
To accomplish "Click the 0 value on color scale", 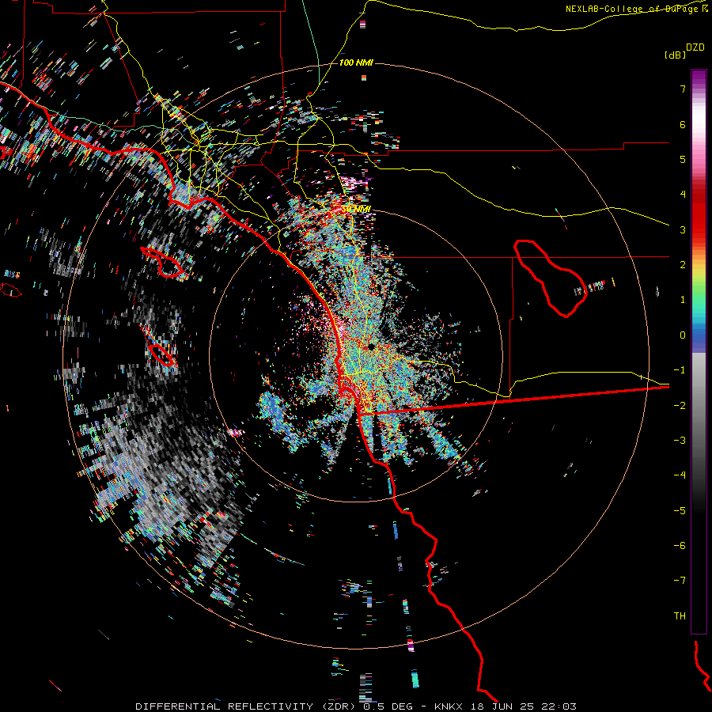I will (683, 335).
